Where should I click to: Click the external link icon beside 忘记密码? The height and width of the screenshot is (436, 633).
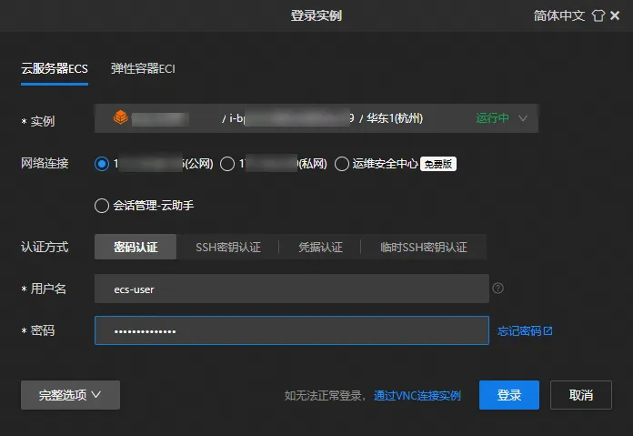coord(548,331)
